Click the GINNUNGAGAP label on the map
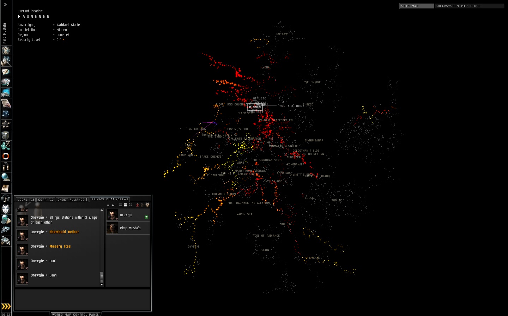The width and height of the screenshot is (508, 316). [314, 140]
